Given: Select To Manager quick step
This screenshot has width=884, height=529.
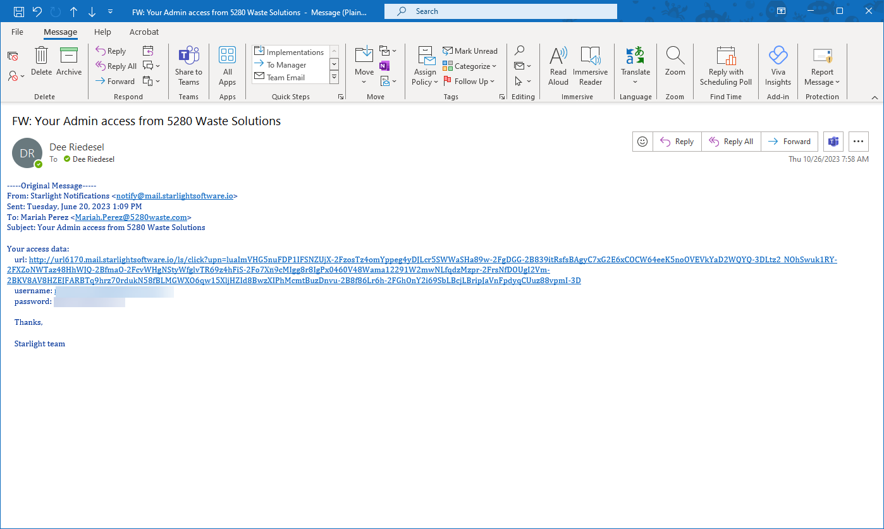Looking at the screenshot, I should click(x=290, y=65).
